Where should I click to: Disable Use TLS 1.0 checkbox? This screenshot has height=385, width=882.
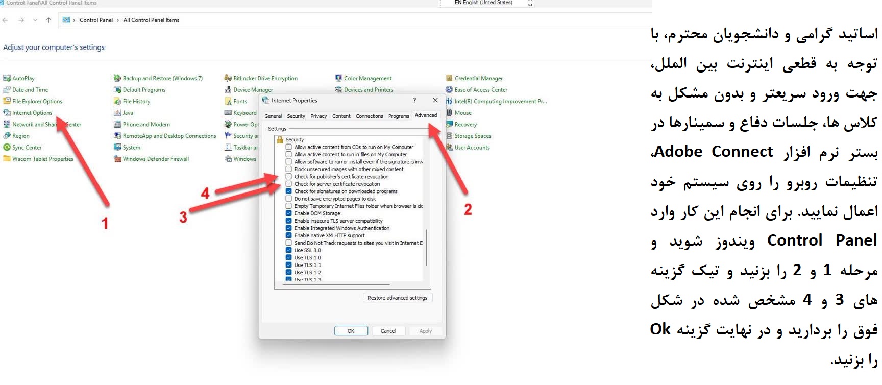(x=289, y=258)
